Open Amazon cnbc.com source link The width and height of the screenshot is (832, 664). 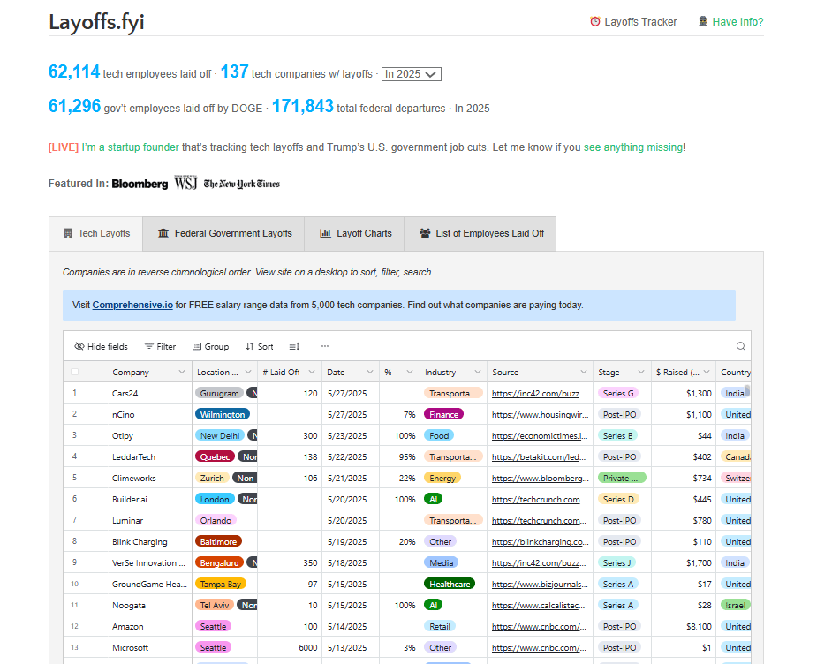[539, 627]
